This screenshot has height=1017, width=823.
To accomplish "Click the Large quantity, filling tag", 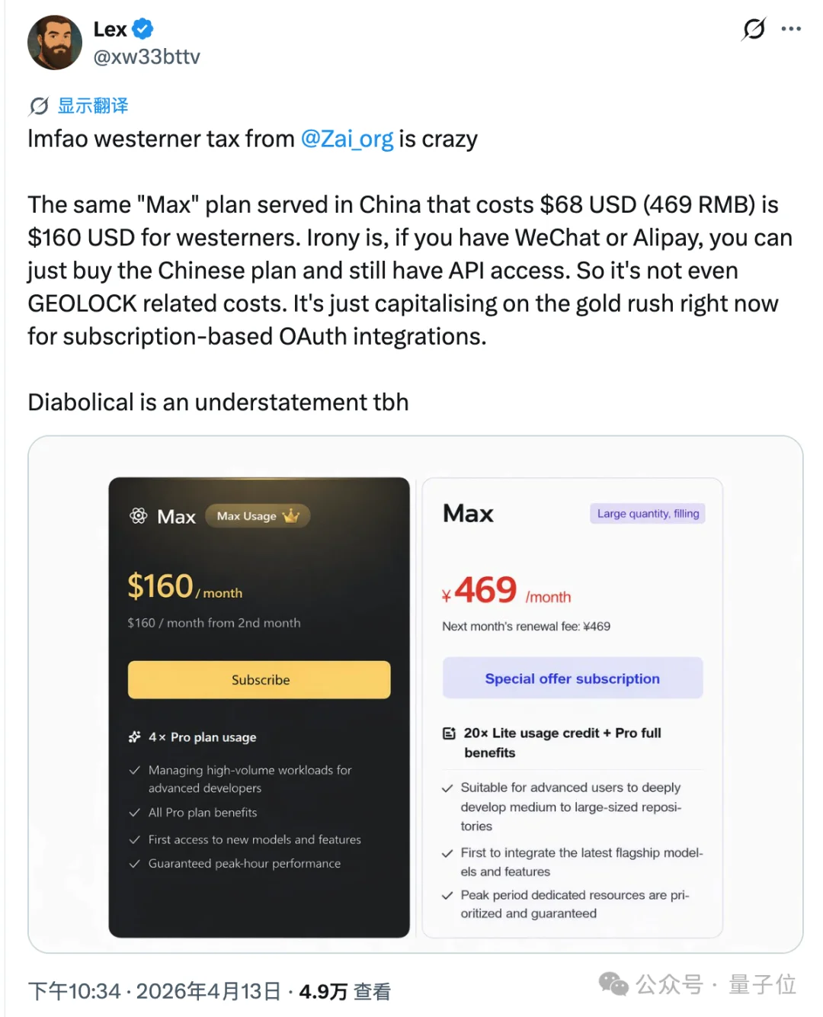I will pos(648,514).
